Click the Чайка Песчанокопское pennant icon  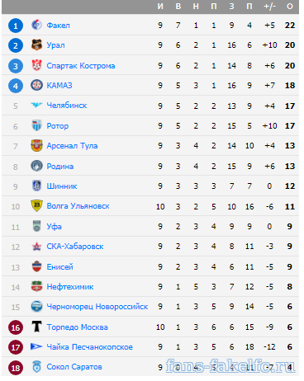point(36,347)
